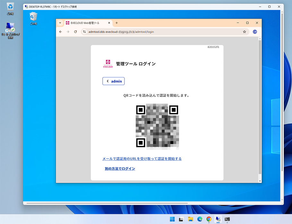Click the メールで認証用のURLを受け取って link
Image resolution: width=292 pixels, height=224 pixels.
[x=142, y=159]
